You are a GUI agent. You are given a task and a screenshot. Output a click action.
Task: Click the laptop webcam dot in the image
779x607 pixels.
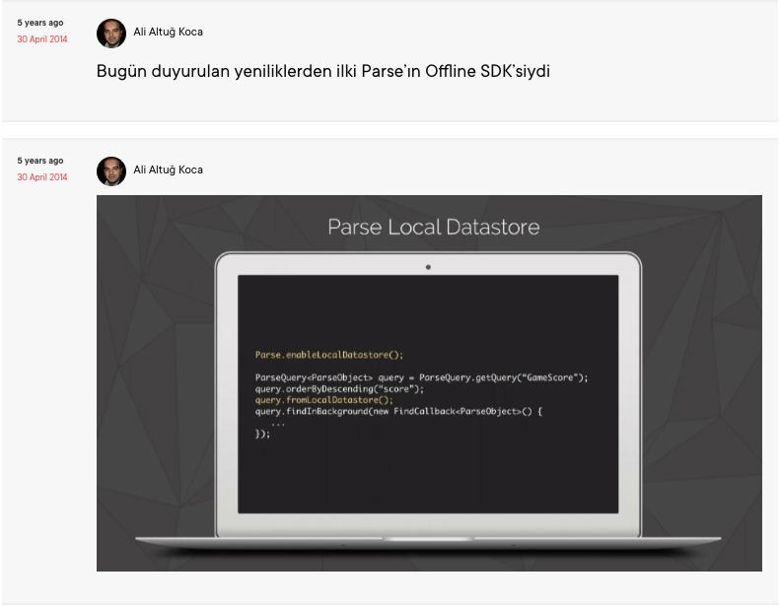pyautogui.click(x=428, y=267)
